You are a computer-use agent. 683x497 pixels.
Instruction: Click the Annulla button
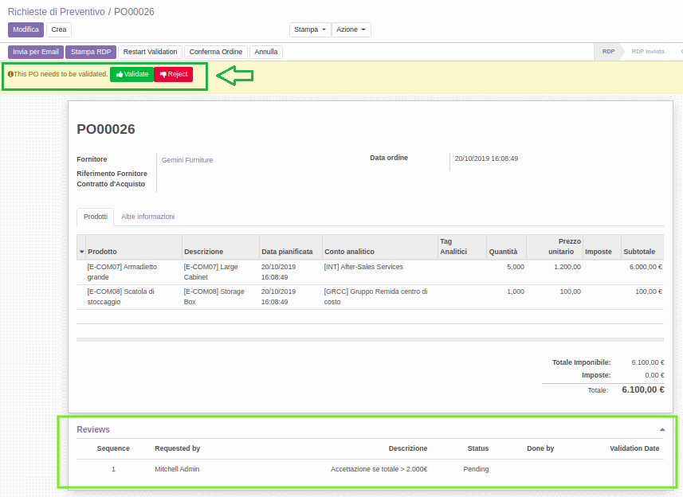[265, 51]
